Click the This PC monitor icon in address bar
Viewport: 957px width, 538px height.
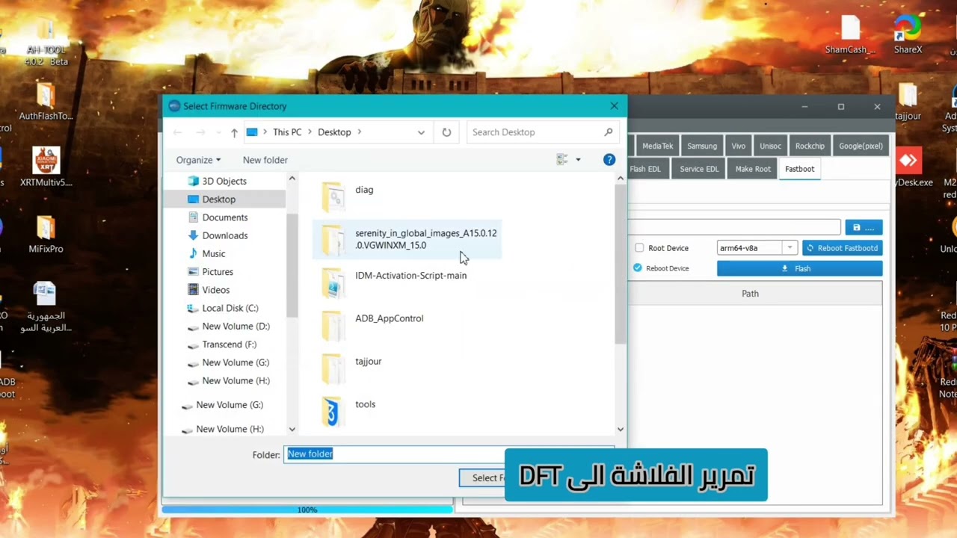tap(252, 132)
